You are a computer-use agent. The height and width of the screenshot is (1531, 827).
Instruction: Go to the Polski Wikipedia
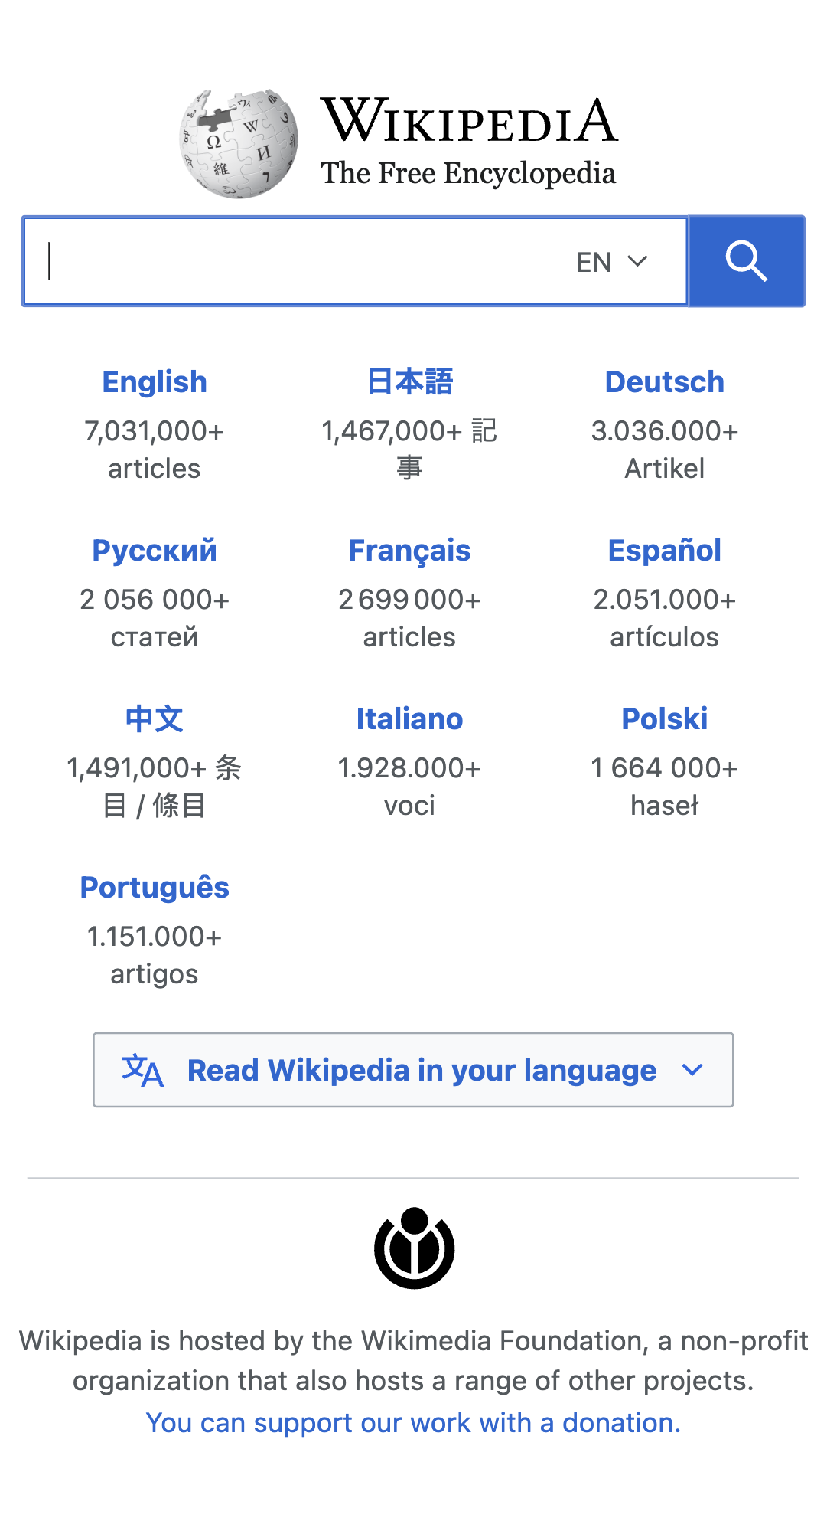[664, 719]
